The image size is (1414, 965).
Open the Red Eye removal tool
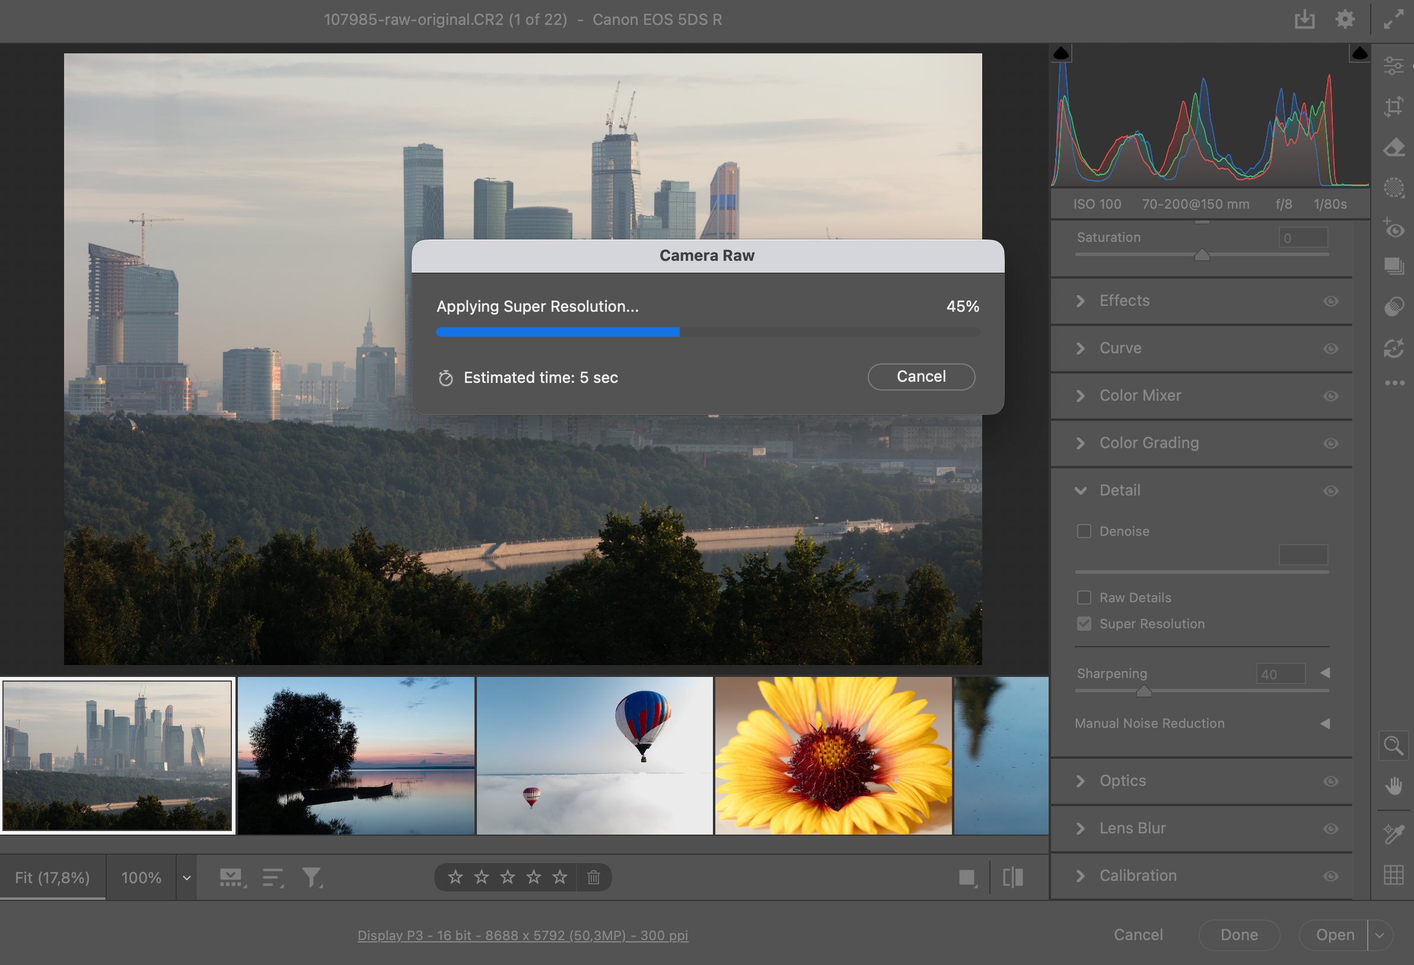pyautogui.click(x=1393, y=229)
